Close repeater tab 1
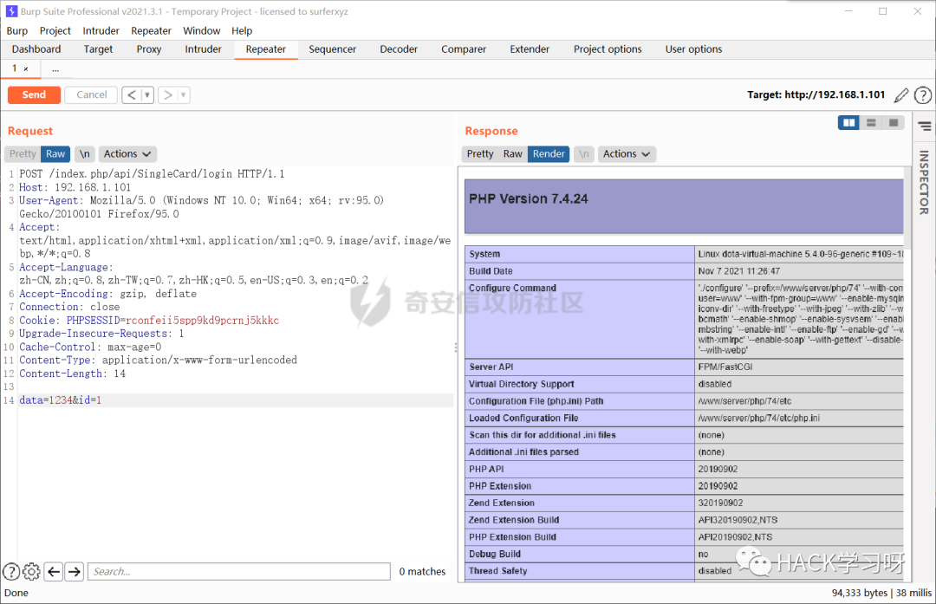 pos(26,69)
